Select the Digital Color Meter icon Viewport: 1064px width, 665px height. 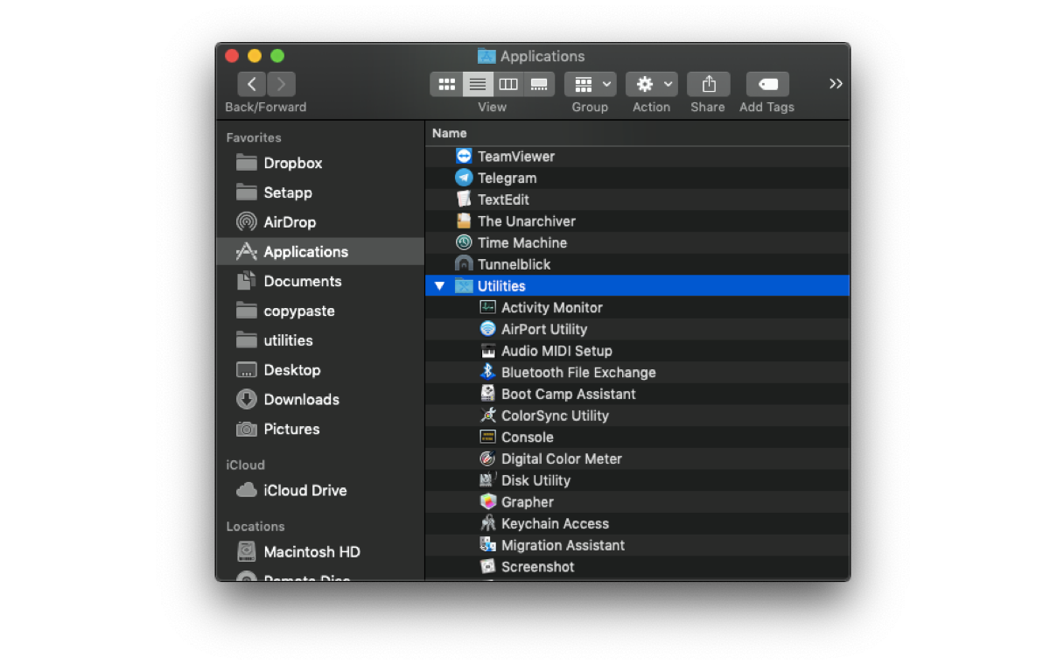tap(488, 458)
